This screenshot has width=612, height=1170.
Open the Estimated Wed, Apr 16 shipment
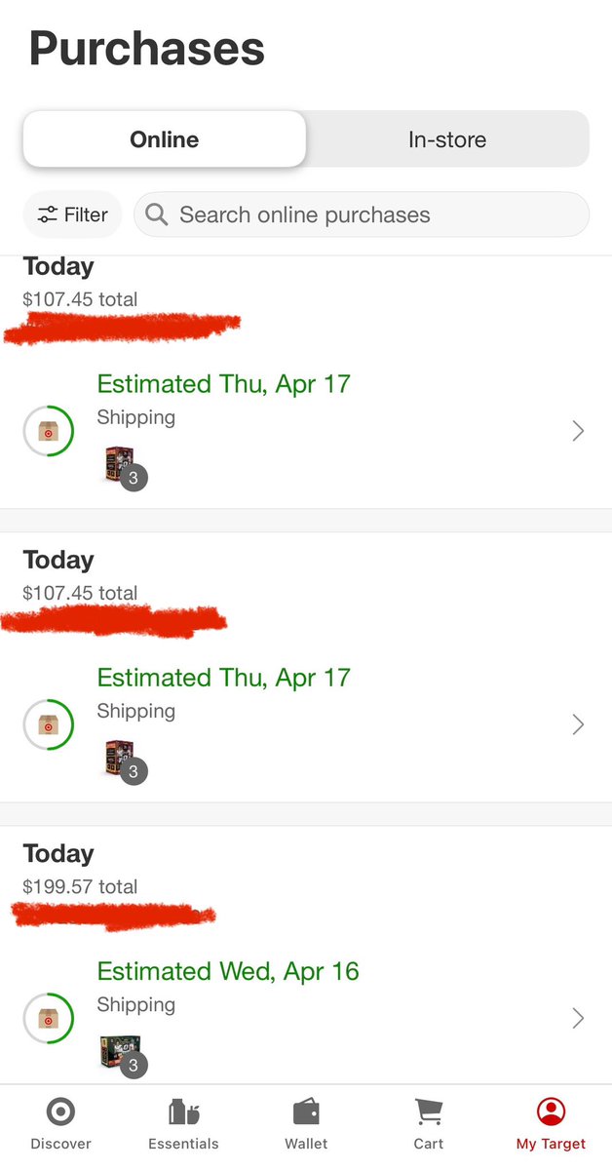(x=228, y=972)
